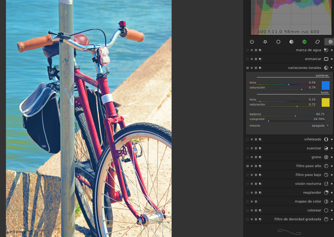This screenshot has width=334, height=237.
Task: Open presets for filtro paso bajo
Action: click(252, 175)
